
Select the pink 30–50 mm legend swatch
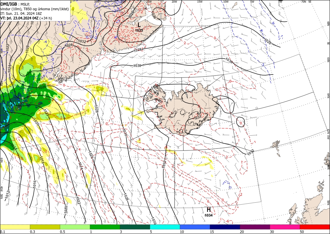coord(285,227)
